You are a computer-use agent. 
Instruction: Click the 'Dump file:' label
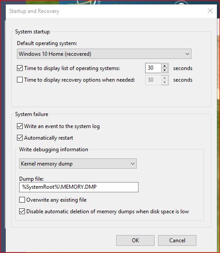[31, 179]
